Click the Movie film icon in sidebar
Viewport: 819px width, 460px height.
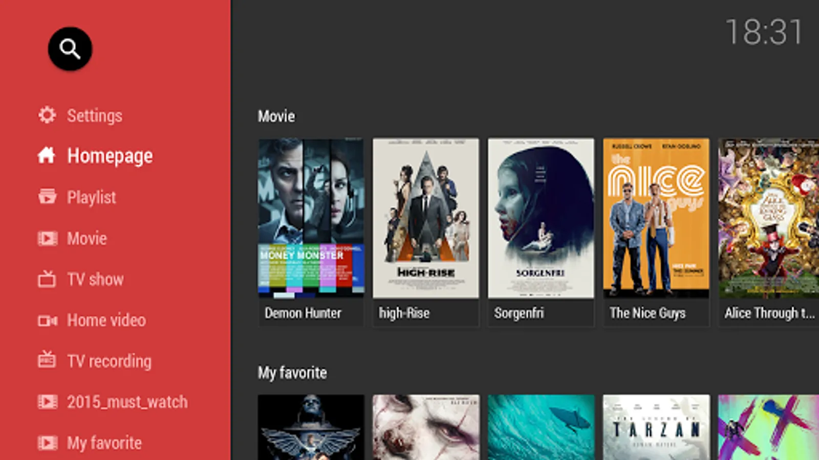[x=47, y=238]
